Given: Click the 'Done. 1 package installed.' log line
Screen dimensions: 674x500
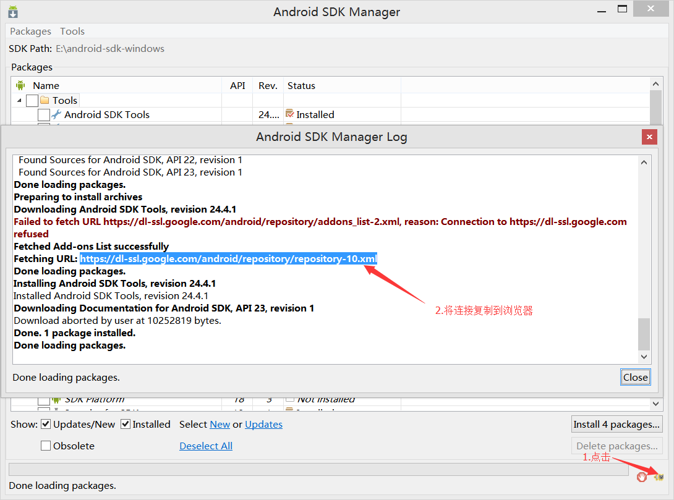Looking at the screenshot, I should 74,333.
